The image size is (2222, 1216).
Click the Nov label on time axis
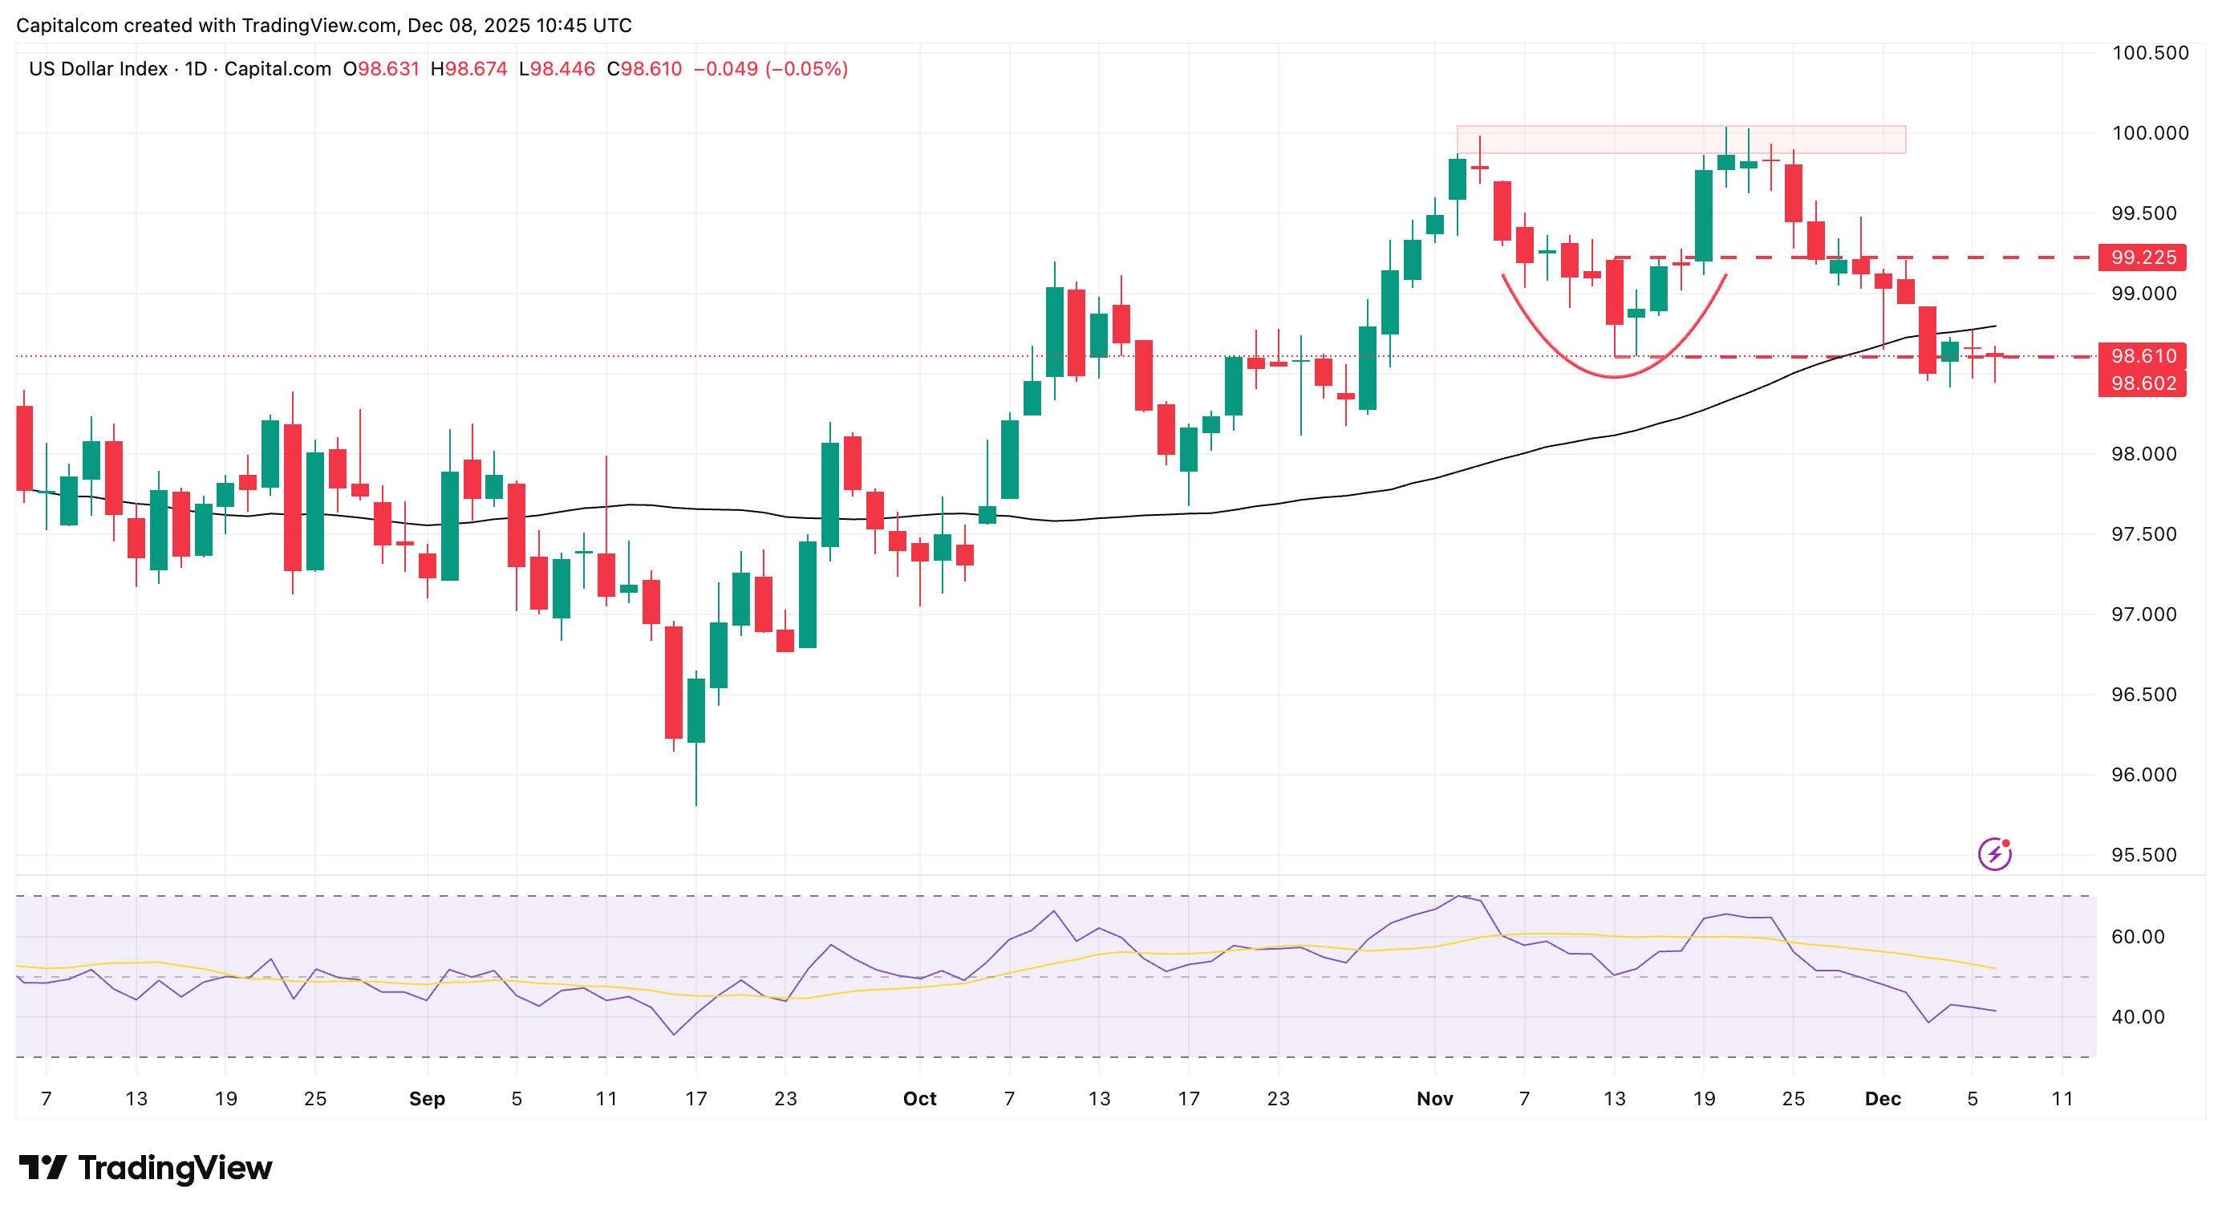1434,1099
